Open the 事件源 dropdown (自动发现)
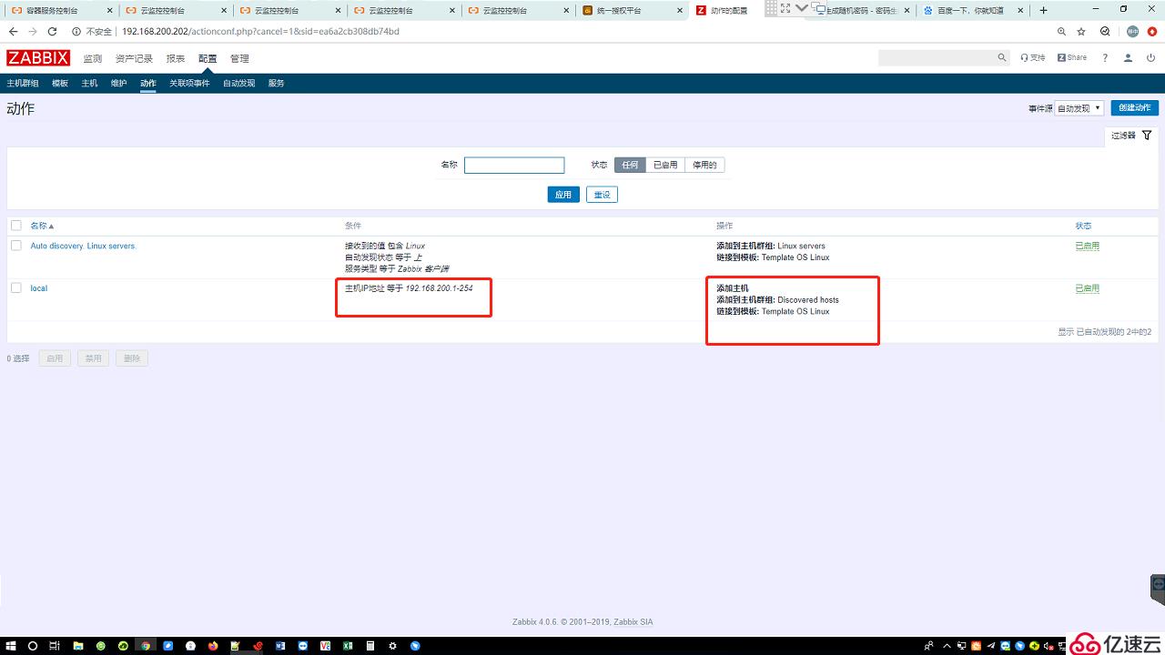1165x655 pixels. click(x=1079, y=108)
